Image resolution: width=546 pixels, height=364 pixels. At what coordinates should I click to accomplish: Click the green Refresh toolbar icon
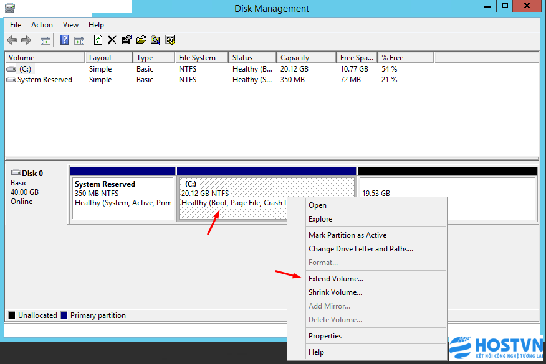(98, 40)
